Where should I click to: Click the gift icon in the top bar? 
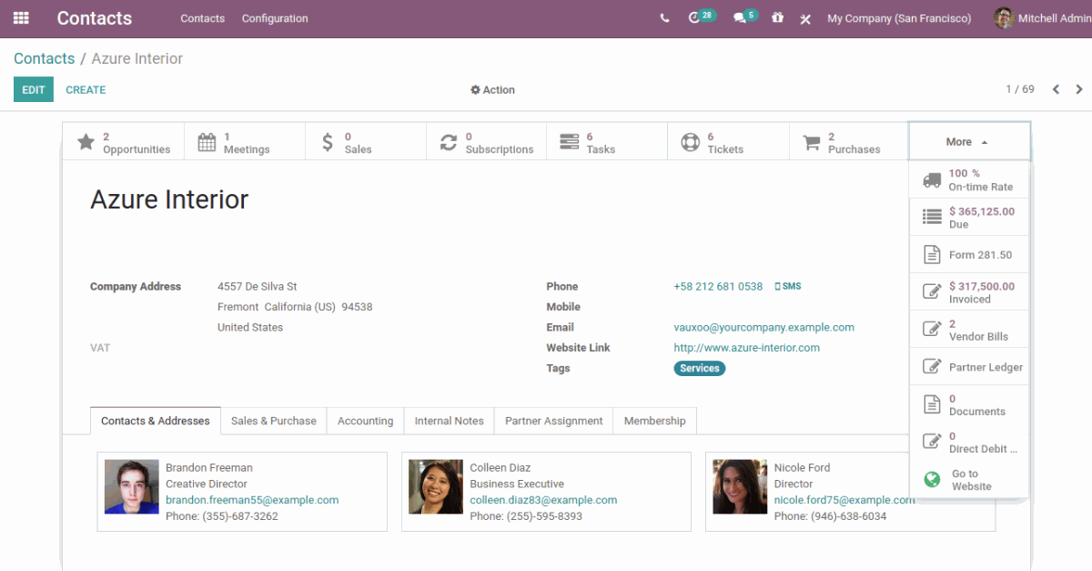coord(777,18)
